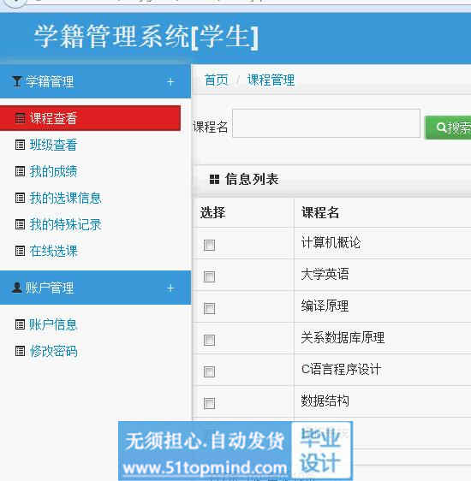
Task: Click the list icon beside 在线选课
Action: [20, 251]
